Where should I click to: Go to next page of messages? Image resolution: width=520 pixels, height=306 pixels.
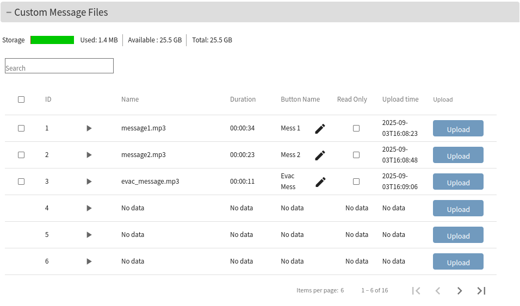coord(460,291)
